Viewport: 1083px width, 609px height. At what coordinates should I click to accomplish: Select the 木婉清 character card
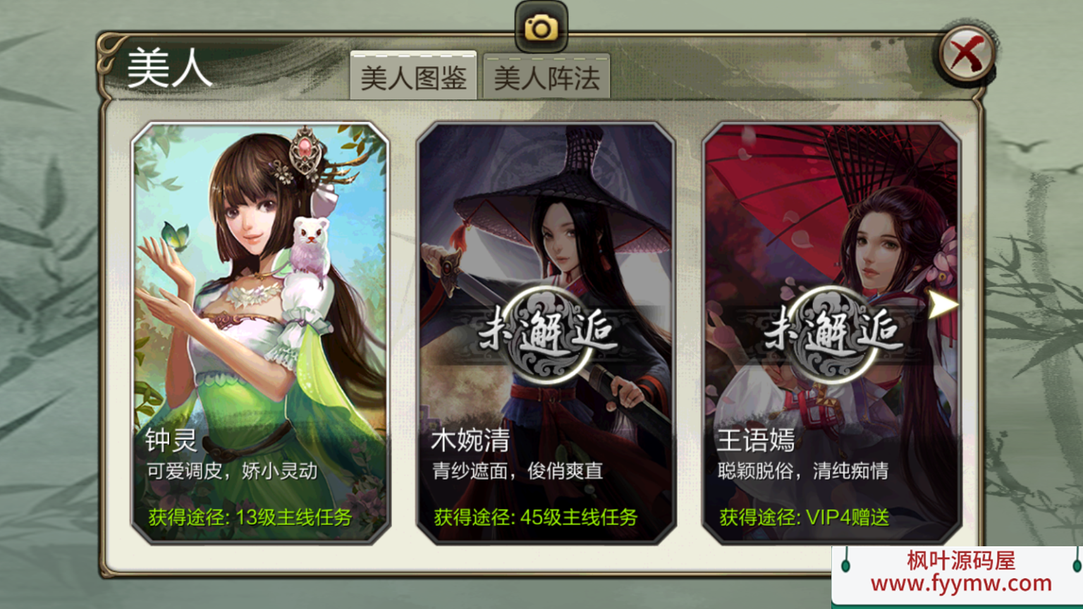(x=546, y=333)
